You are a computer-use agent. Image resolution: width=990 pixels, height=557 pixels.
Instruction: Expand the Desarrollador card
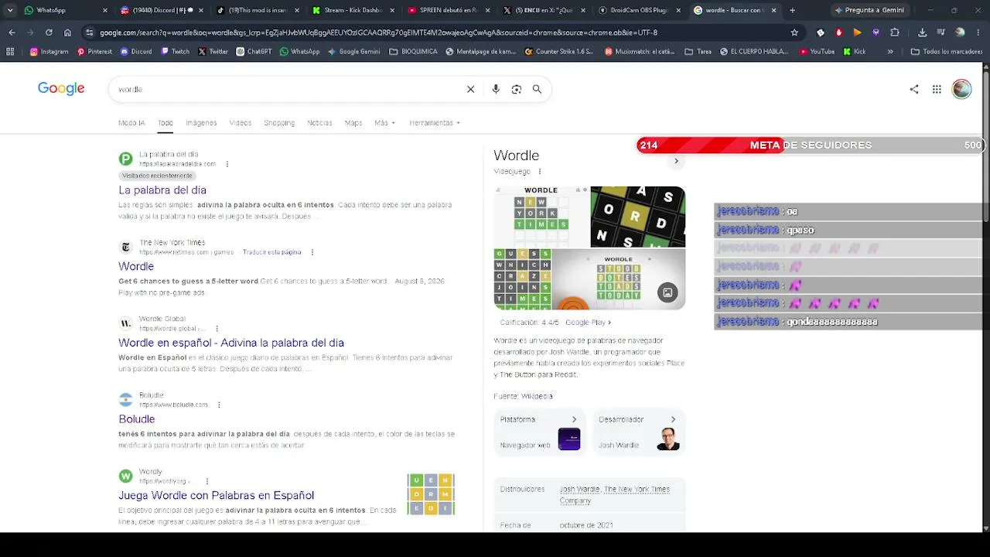(x=639, y=432)
